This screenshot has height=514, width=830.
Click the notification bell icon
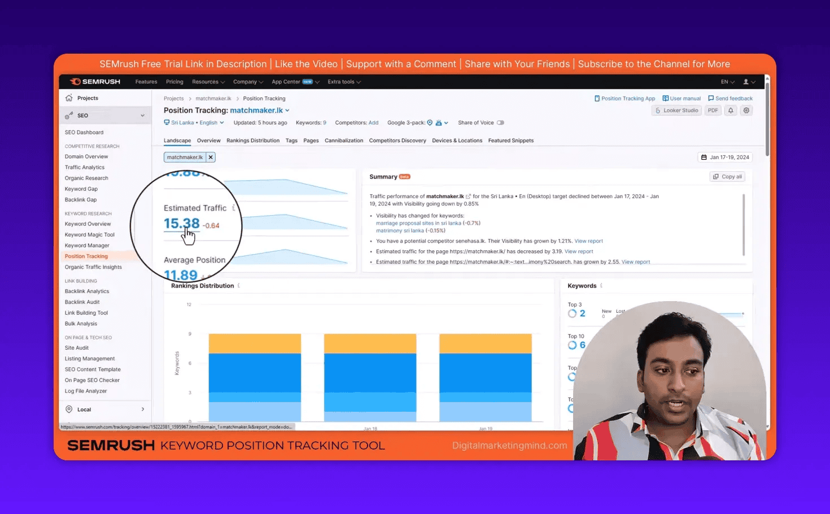tap(731, 111)
